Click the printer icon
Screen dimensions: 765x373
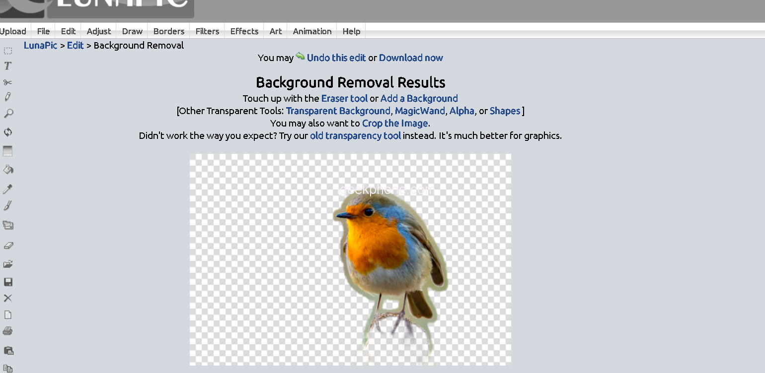(x=8, y=331)
